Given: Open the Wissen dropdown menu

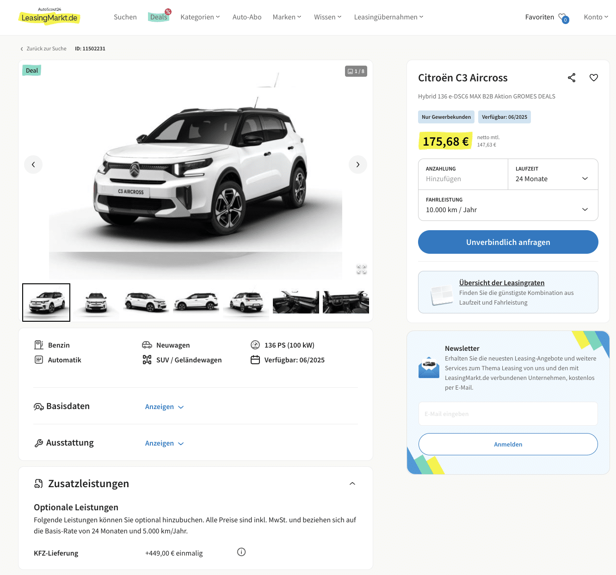Looking at the screenshot, I should [x=328, y=17].
